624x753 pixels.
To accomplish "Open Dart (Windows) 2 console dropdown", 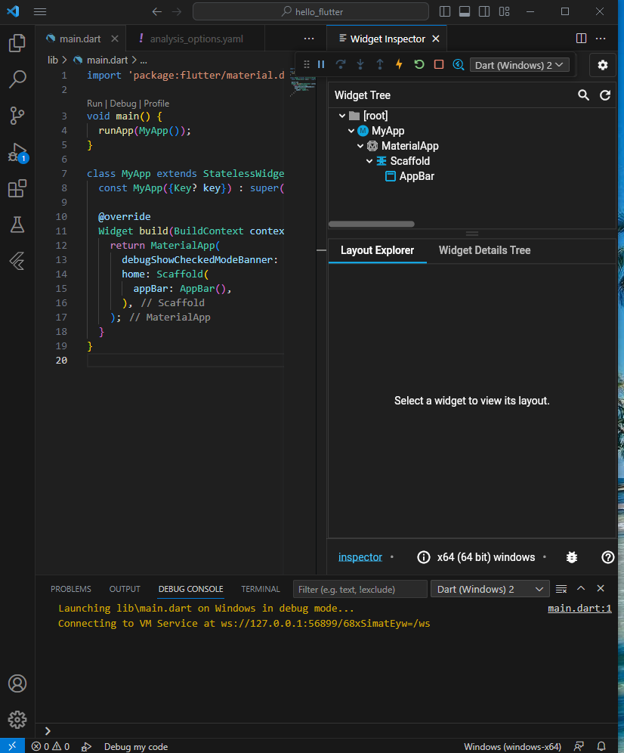I will click(489, 589).
